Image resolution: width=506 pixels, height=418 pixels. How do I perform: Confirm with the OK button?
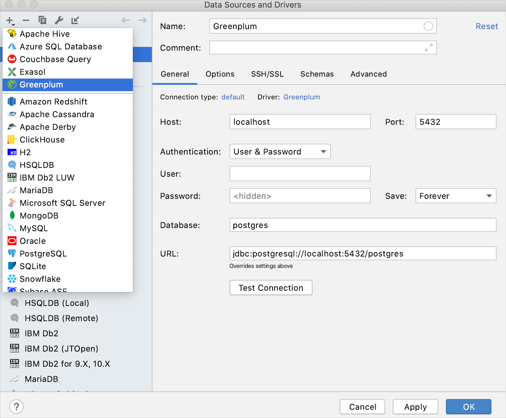point(469,407)
